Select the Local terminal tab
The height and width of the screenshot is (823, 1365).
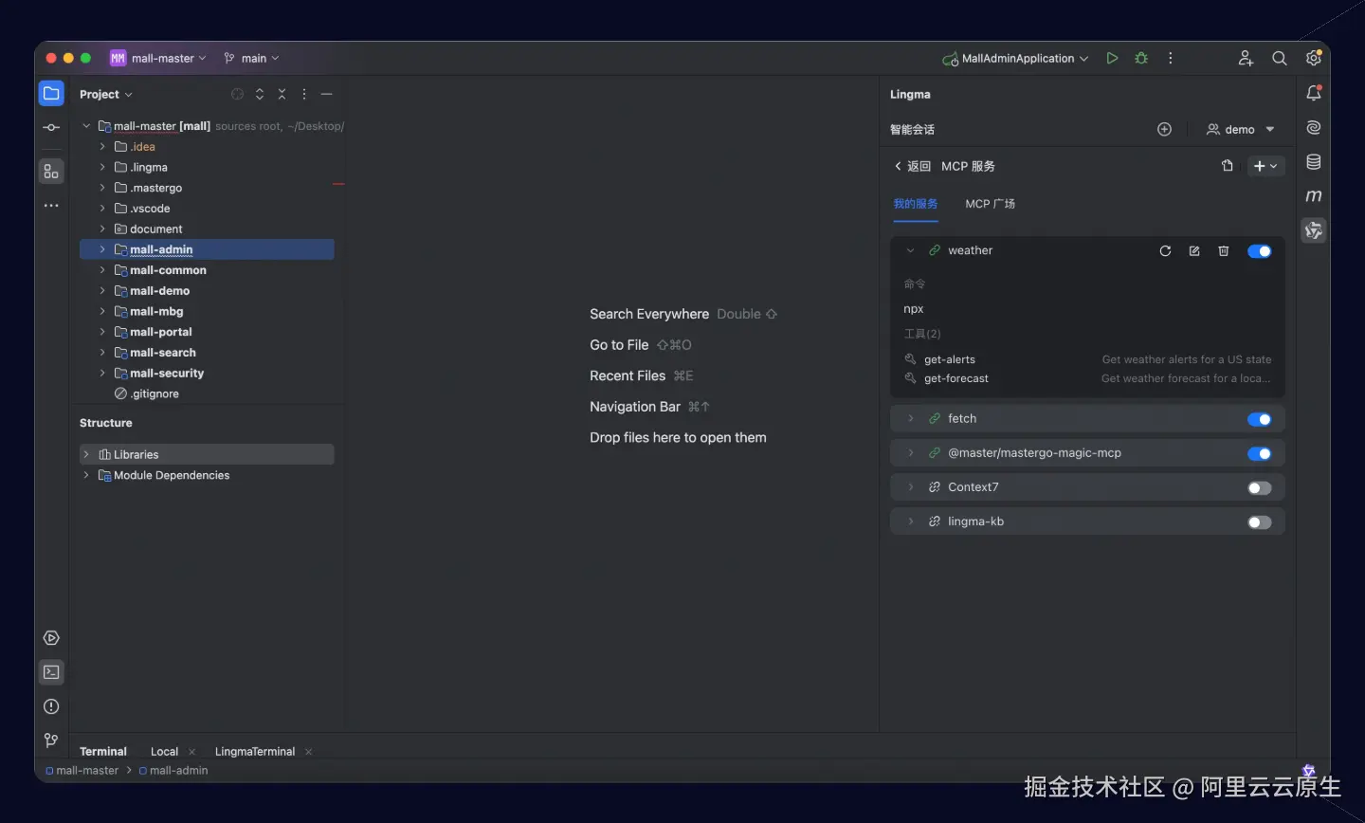tap(164, 751)
